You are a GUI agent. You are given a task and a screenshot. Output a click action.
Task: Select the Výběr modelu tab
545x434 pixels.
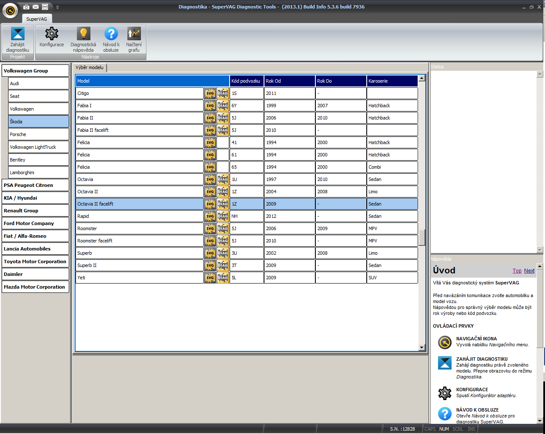coord(90,67)
